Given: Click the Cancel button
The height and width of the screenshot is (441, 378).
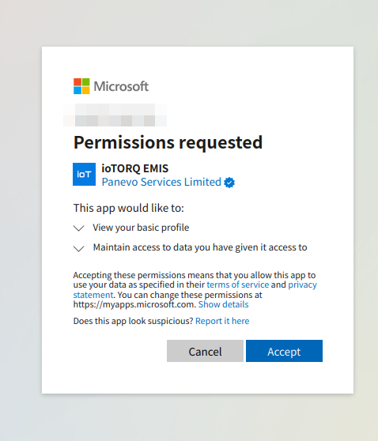Looking at the screenshot, I should [205, 351].
